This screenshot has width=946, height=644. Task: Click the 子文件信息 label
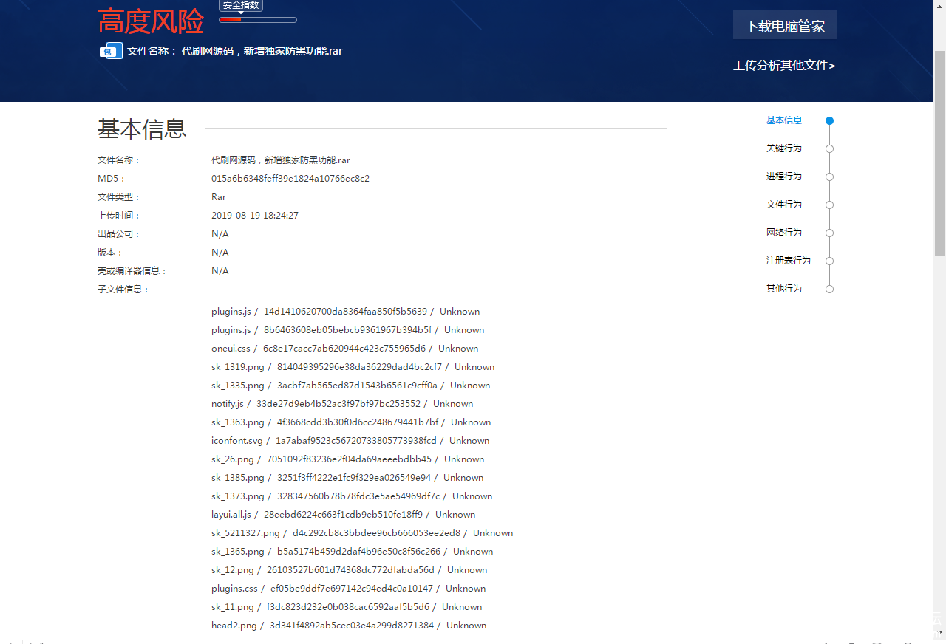point(123,290)
